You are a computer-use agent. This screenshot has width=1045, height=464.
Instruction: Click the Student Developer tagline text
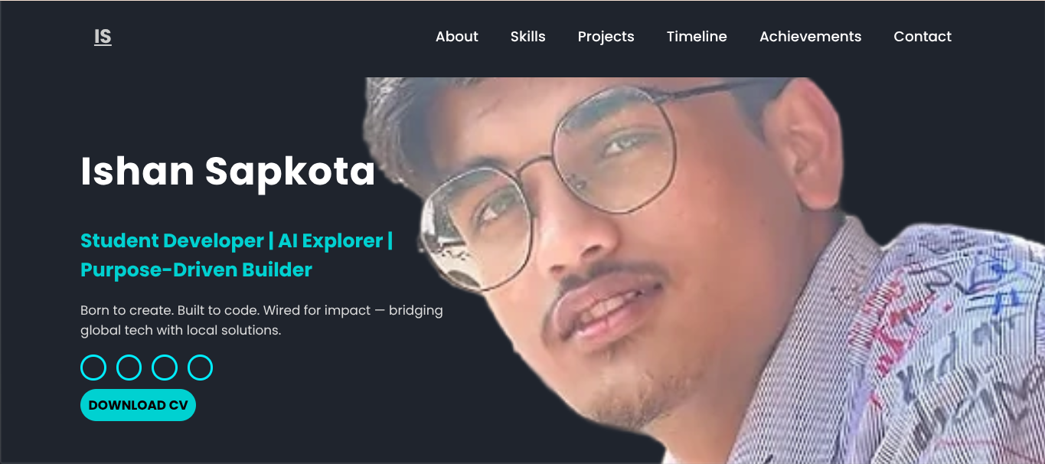coord(172,240)
